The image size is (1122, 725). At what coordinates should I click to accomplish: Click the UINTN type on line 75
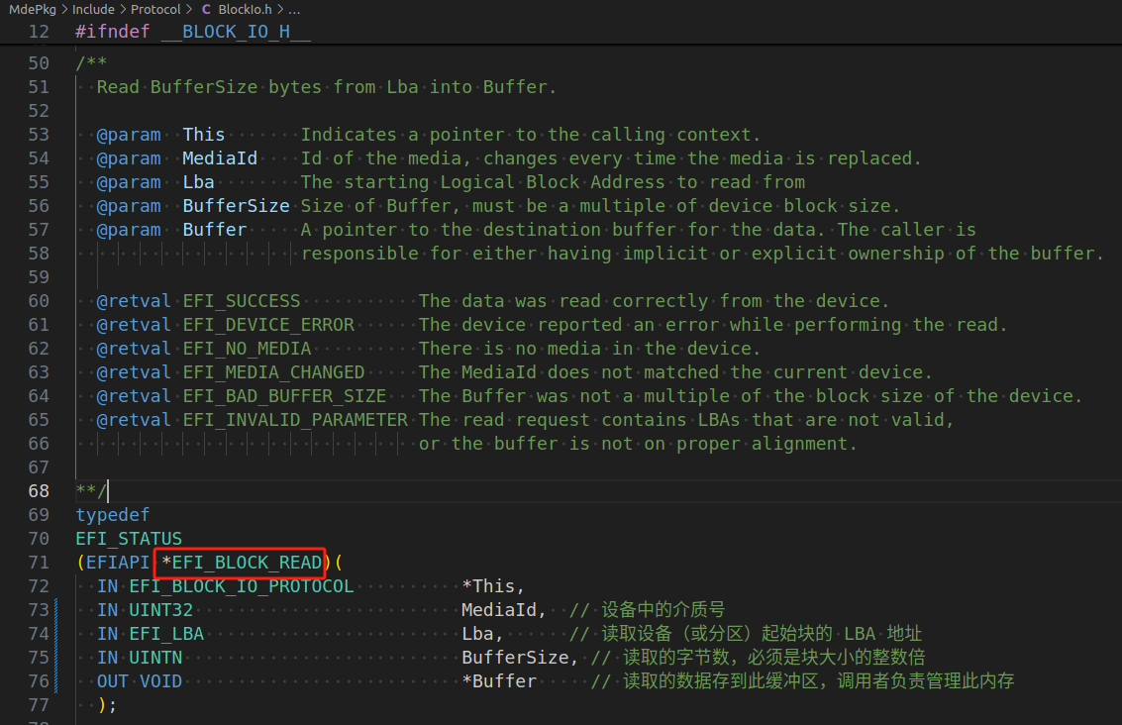tap(155, 657)
